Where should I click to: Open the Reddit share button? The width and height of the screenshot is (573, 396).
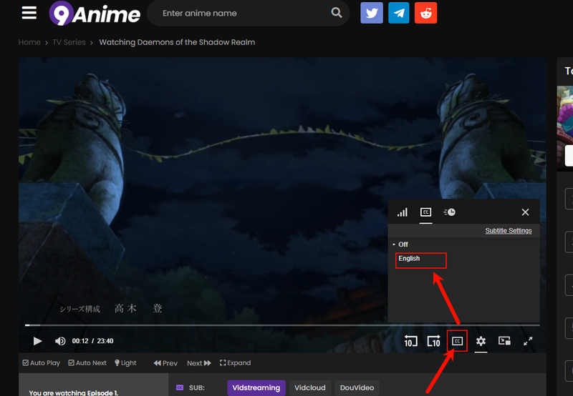tap(425, 13)
